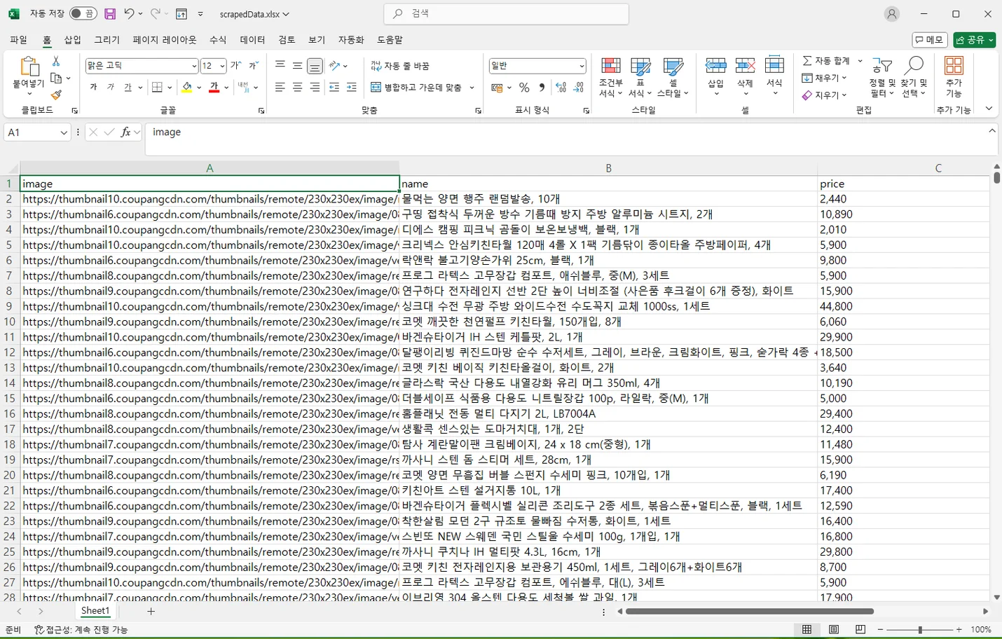Switch to the 삽입 ribbon tab
1002x639 pixels.
73,40
